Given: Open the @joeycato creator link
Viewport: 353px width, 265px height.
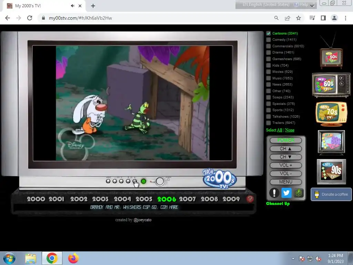Looking at the screenshot, I should point(142,220).
